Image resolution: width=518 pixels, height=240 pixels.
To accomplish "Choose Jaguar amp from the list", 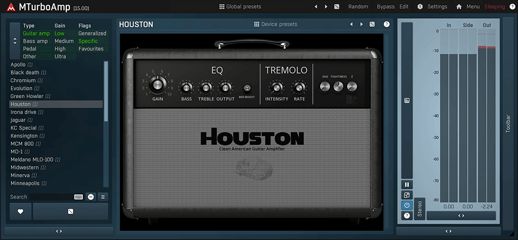I will 56,120.
